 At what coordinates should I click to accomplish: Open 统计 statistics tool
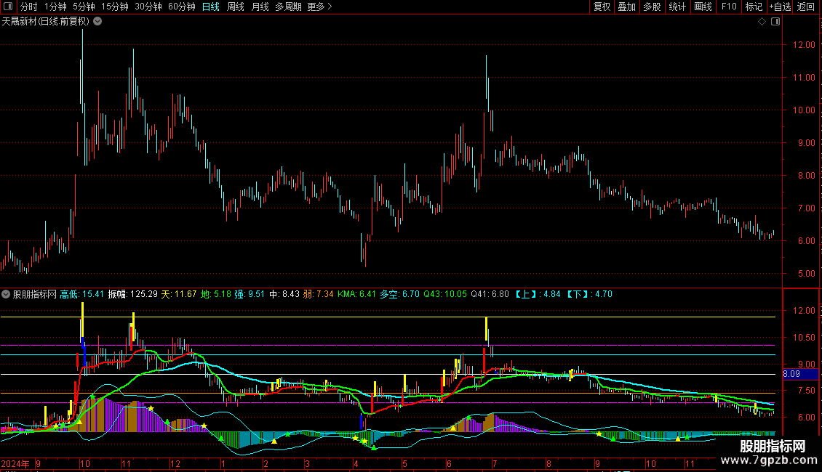coord(677,7)
